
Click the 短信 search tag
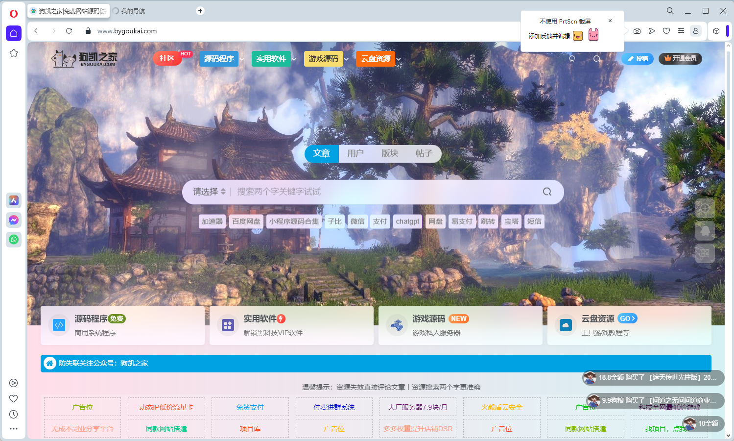click(x=534, y=221)
